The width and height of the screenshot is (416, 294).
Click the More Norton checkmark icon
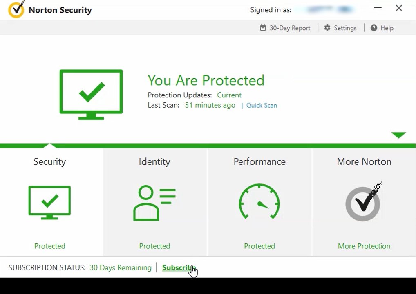(363, 203)
